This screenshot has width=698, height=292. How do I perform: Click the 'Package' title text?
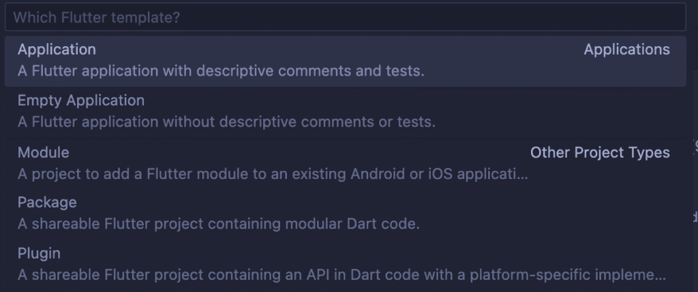(x=47, y=203)
